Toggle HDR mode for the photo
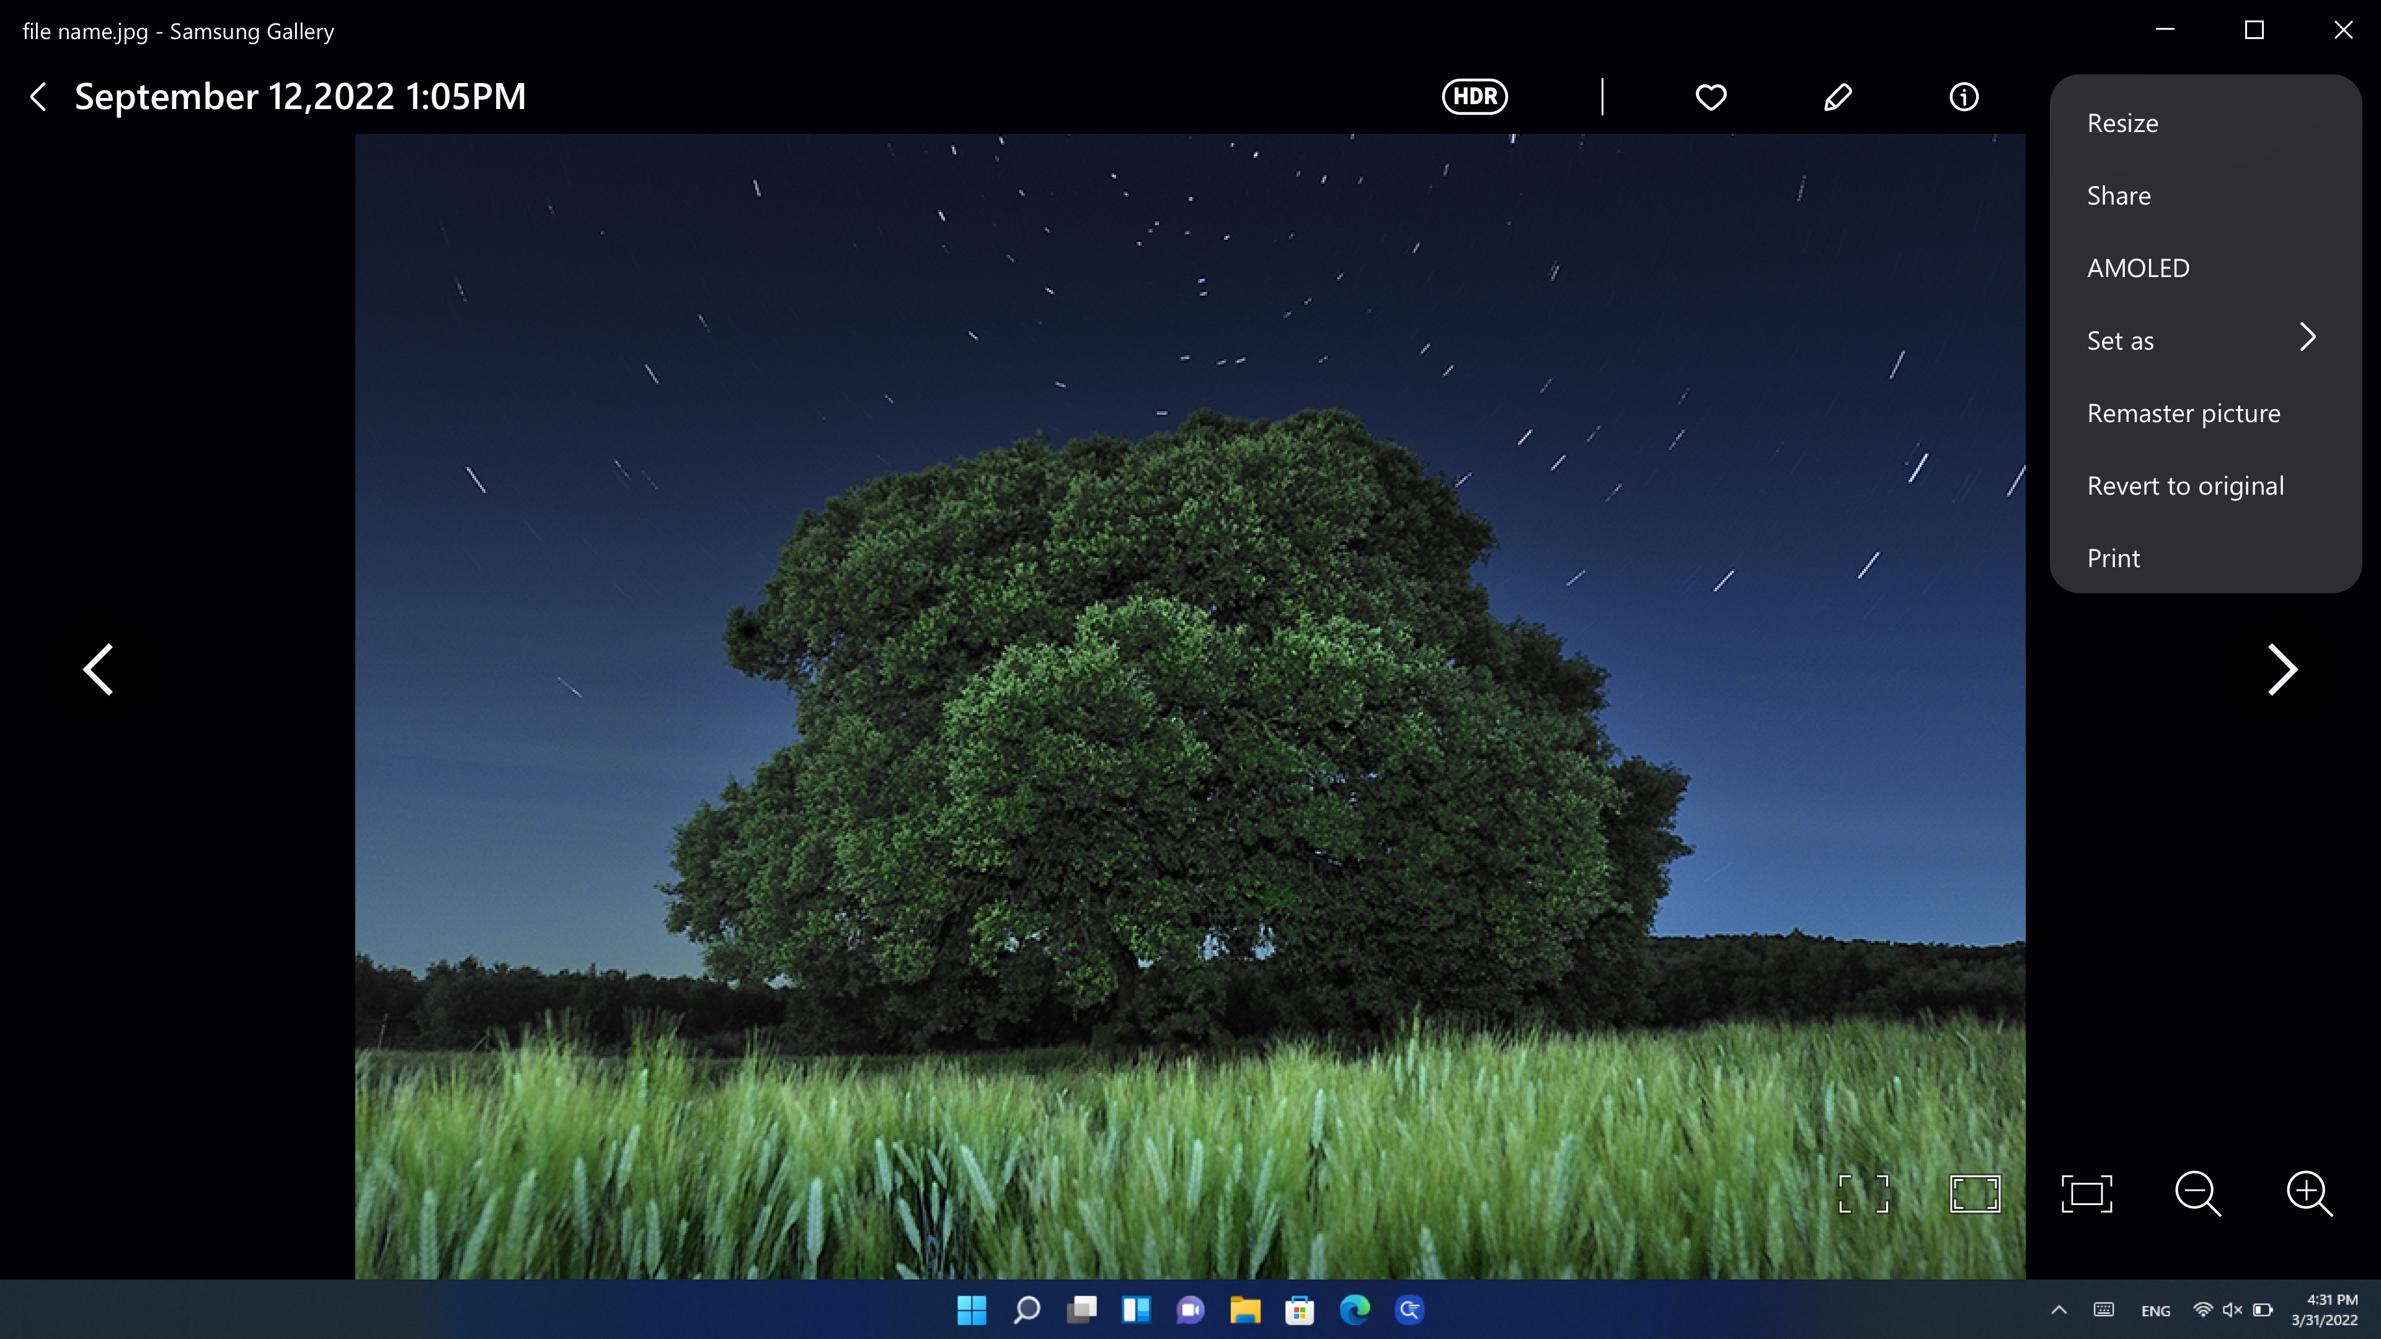2381x1339 pixels. (x=1473, y=96)
